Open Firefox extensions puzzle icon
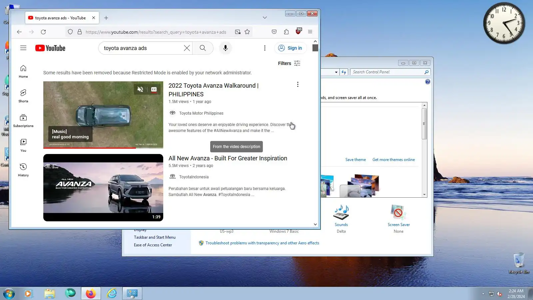 tap(286, 32)
